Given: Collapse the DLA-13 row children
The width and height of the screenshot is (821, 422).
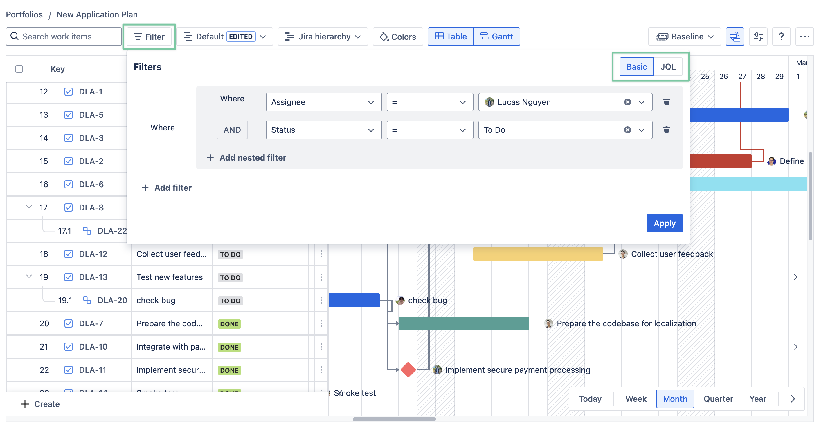Looking at the screenshot, I should coord(29,277).
